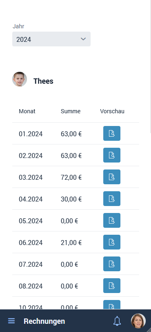151x332 pixels.
Task: Click the Summe column header
Action: (x=71, y=111)
